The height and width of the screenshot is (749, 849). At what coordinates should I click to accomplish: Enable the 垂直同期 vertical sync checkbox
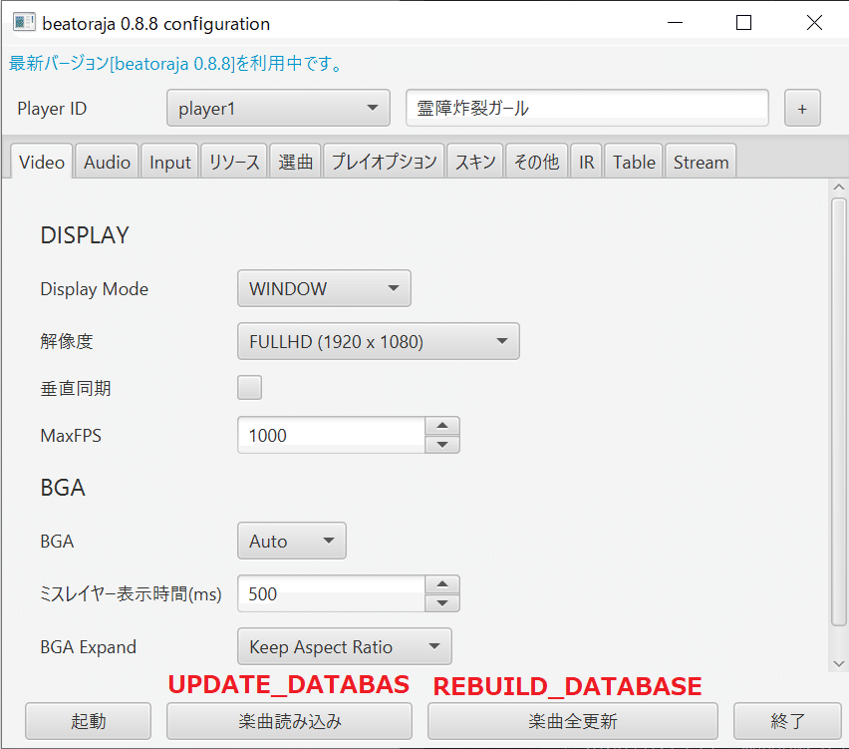click(249, 387)
